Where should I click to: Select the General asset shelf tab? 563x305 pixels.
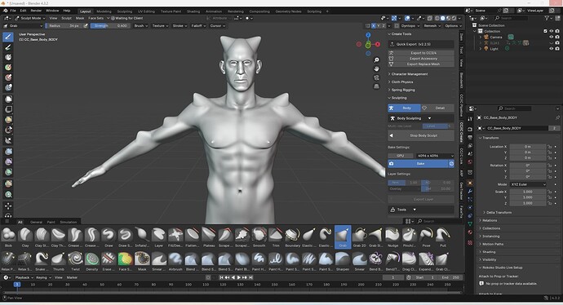(x=36, y=222)
